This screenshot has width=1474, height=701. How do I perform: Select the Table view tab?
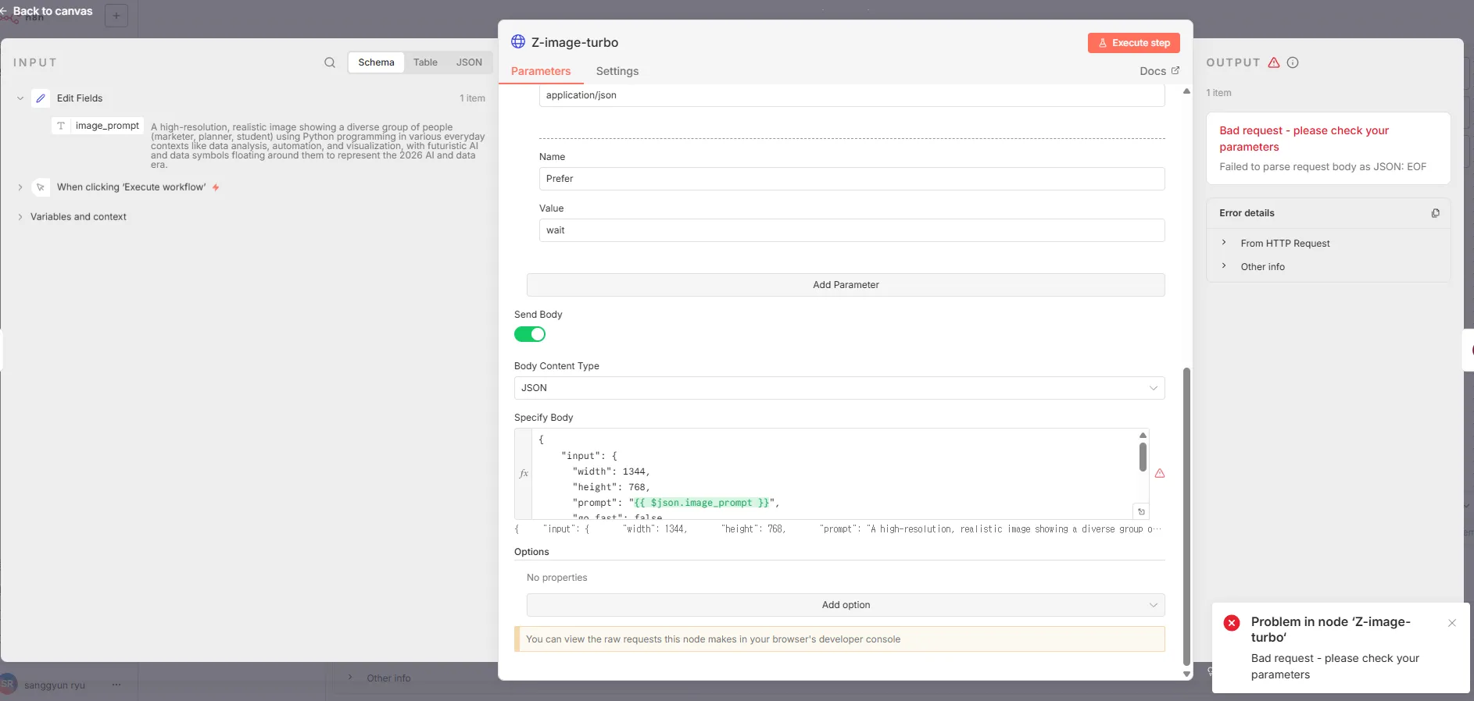click(425, 62)
